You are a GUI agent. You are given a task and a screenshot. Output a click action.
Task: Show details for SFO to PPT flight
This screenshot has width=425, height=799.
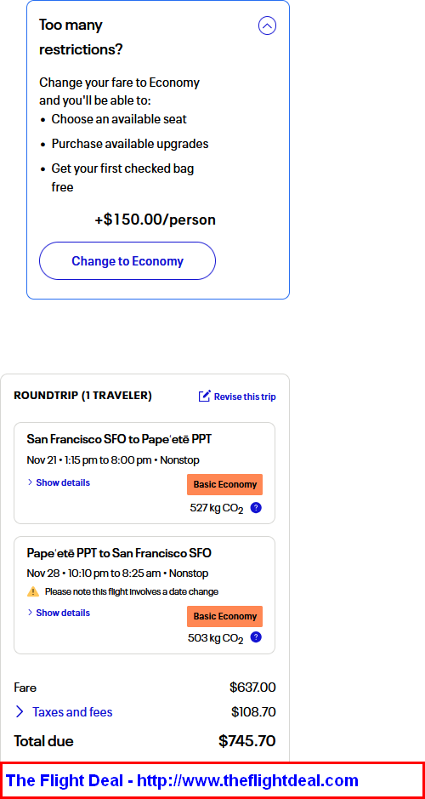tap(63, 482)
